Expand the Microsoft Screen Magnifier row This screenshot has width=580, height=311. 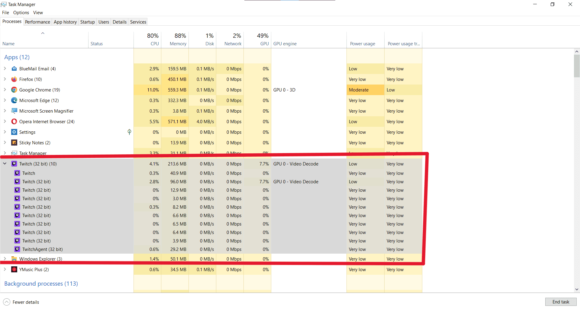click(5, 111)
